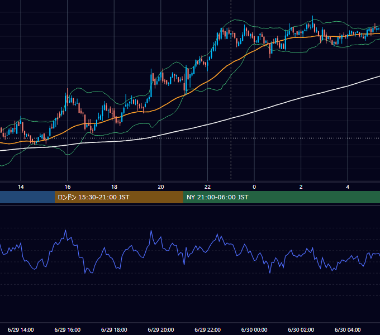The width and height of the screenshot is (380, 335).
Task: Click the 6/29 22:00 date label
Action: click(208, 329)
